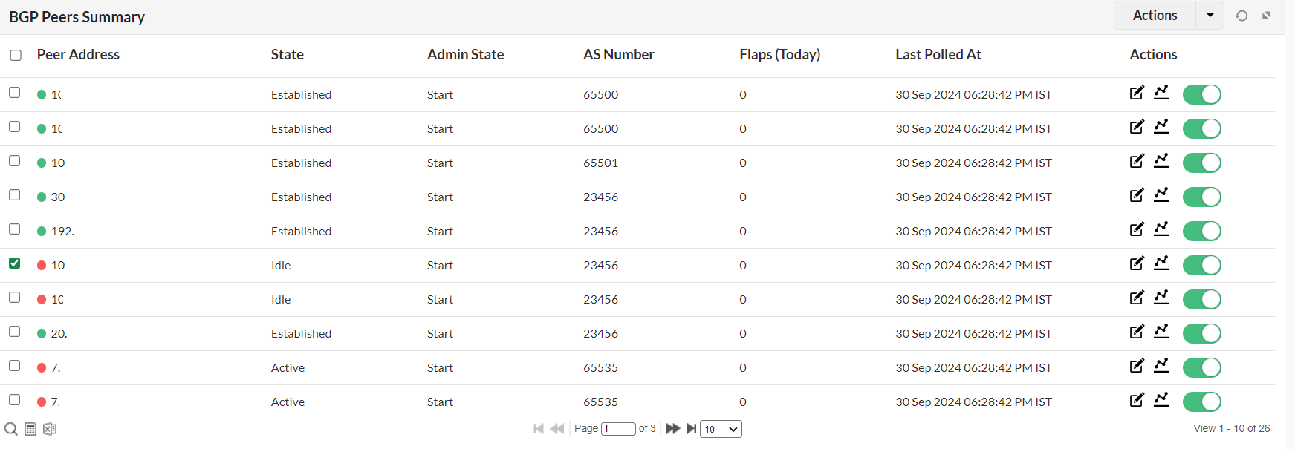Click the BGP Peers Summary title

pos(77,16)
